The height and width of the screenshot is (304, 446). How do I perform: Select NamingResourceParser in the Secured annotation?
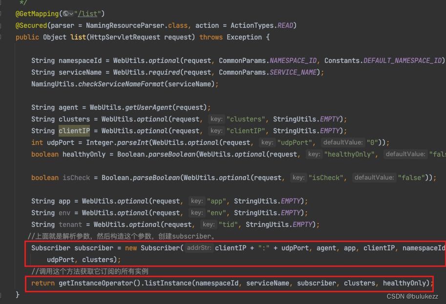125,25
